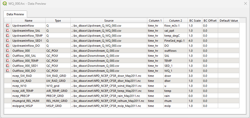Select the Outflow_000_SED1 name cell

[x=28, y=66]
